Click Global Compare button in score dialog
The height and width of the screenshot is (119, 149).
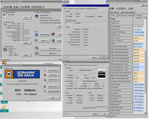53,87
